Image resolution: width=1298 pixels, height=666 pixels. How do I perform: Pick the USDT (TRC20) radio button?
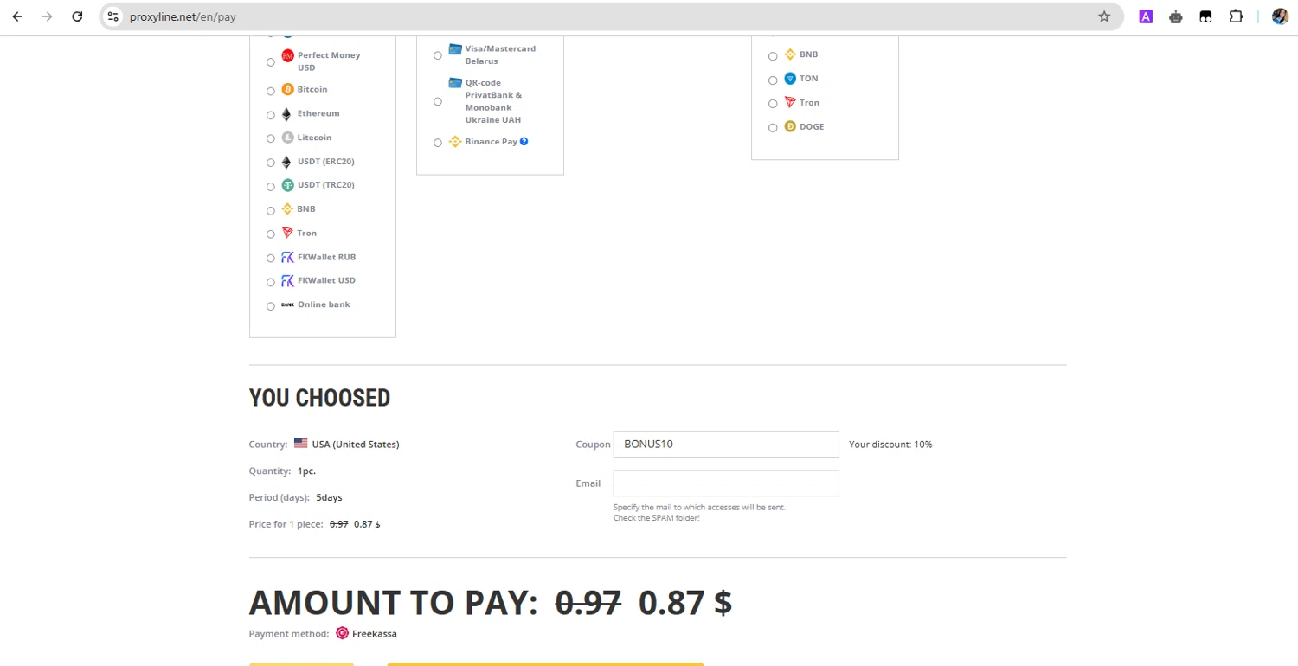coord(271,186)
